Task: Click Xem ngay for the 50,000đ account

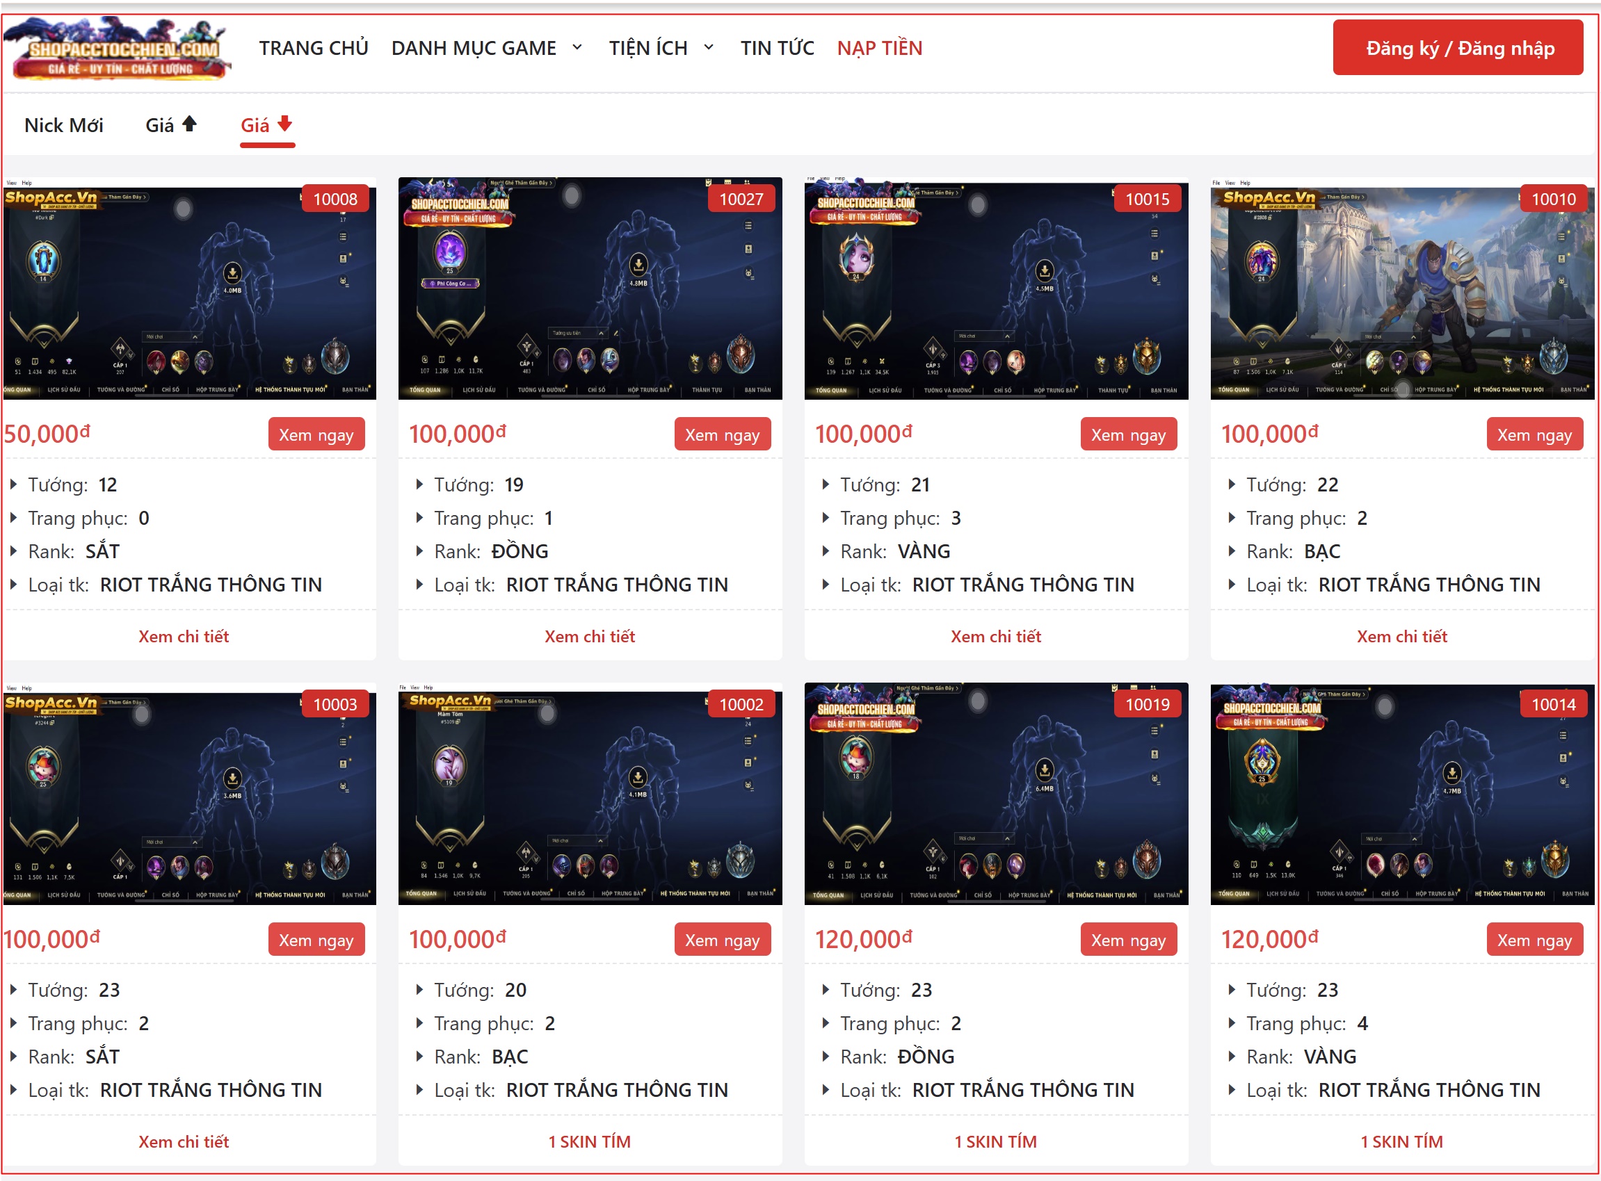Action: 316,434
